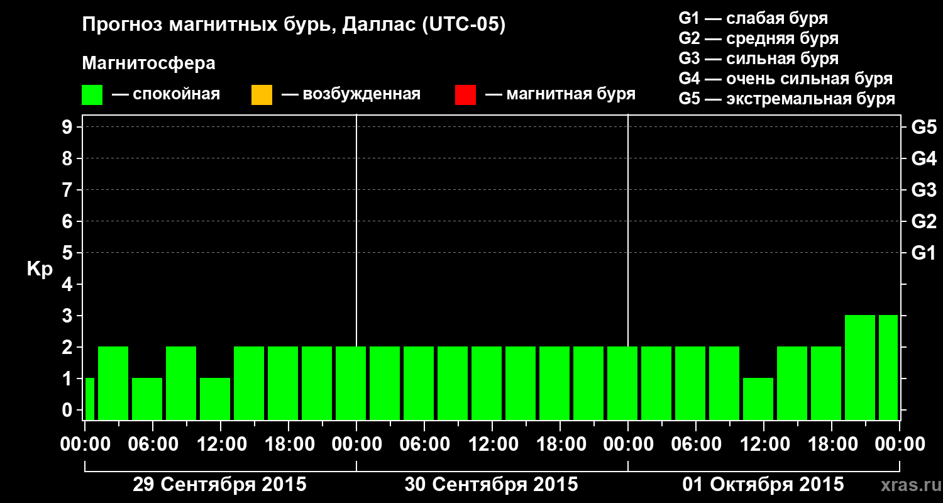Image resolution: width=943 pixels, height=503 pixels.
Task: Click the first 06:00 time label
Action: (153, 445)
